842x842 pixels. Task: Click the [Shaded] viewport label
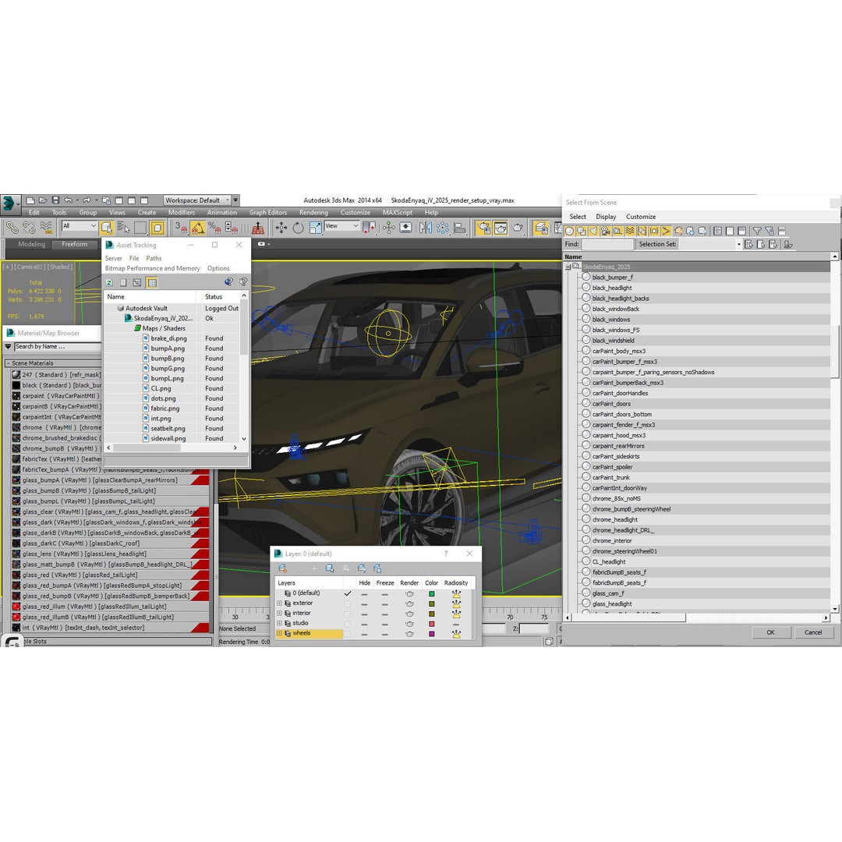coord(60,267)
